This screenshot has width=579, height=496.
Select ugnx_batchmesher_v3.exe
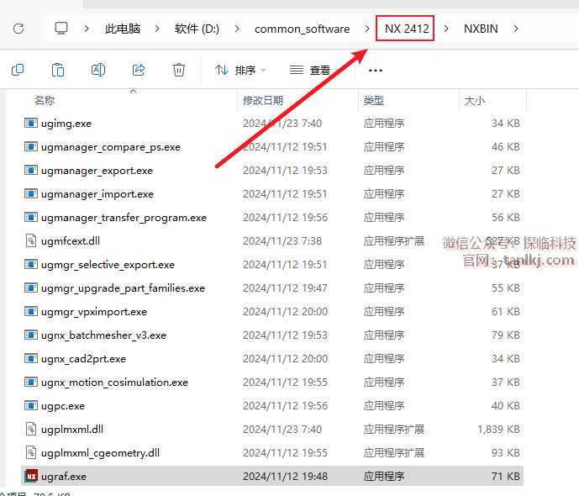coord(272,335)
